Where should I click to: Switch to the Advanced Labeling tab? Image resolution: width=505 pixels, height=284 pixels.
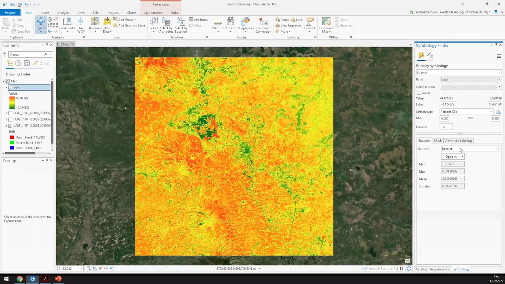458,140
